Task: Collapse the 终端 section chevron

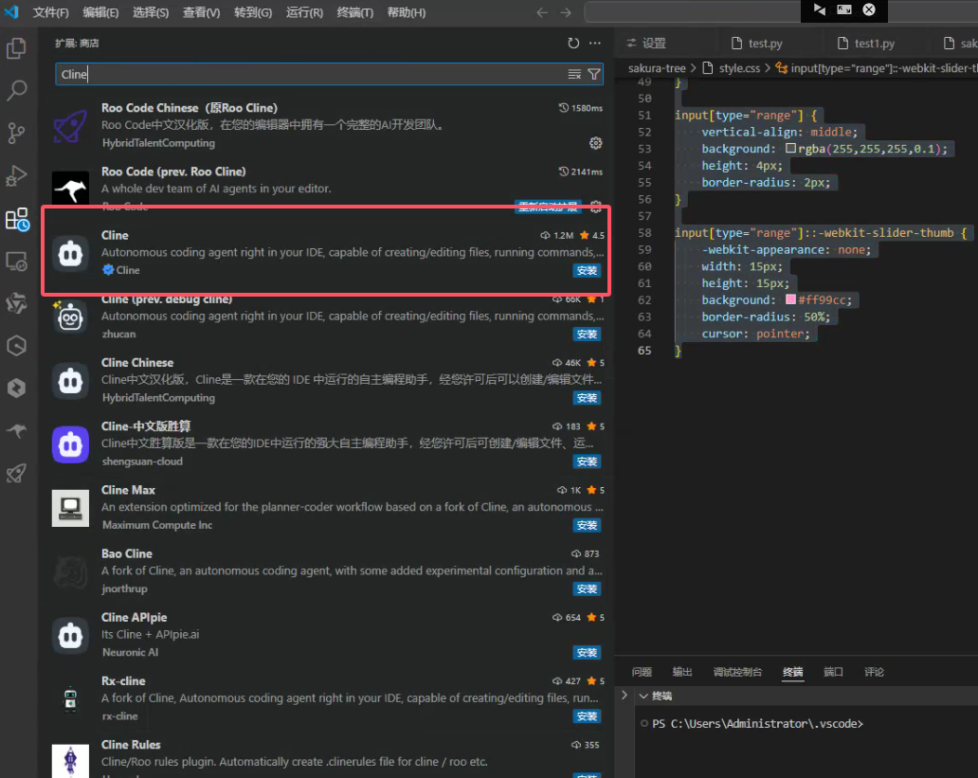Action: pos(643,696)
